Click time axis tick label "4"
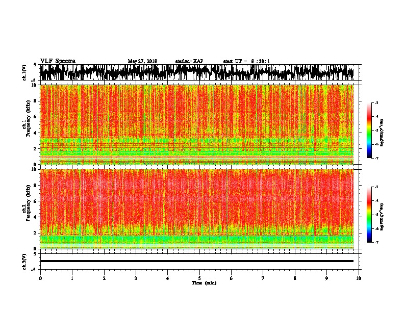Screen dimensions: 404x312 pyautogui.click(x=168, y=278)
